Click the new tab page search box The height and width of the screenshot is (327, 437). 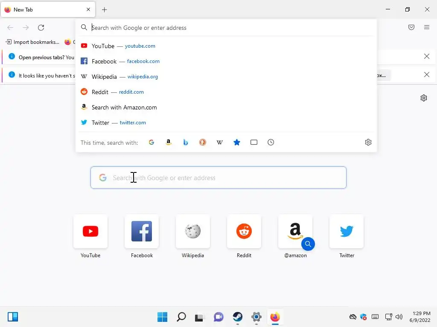point(218,178)
